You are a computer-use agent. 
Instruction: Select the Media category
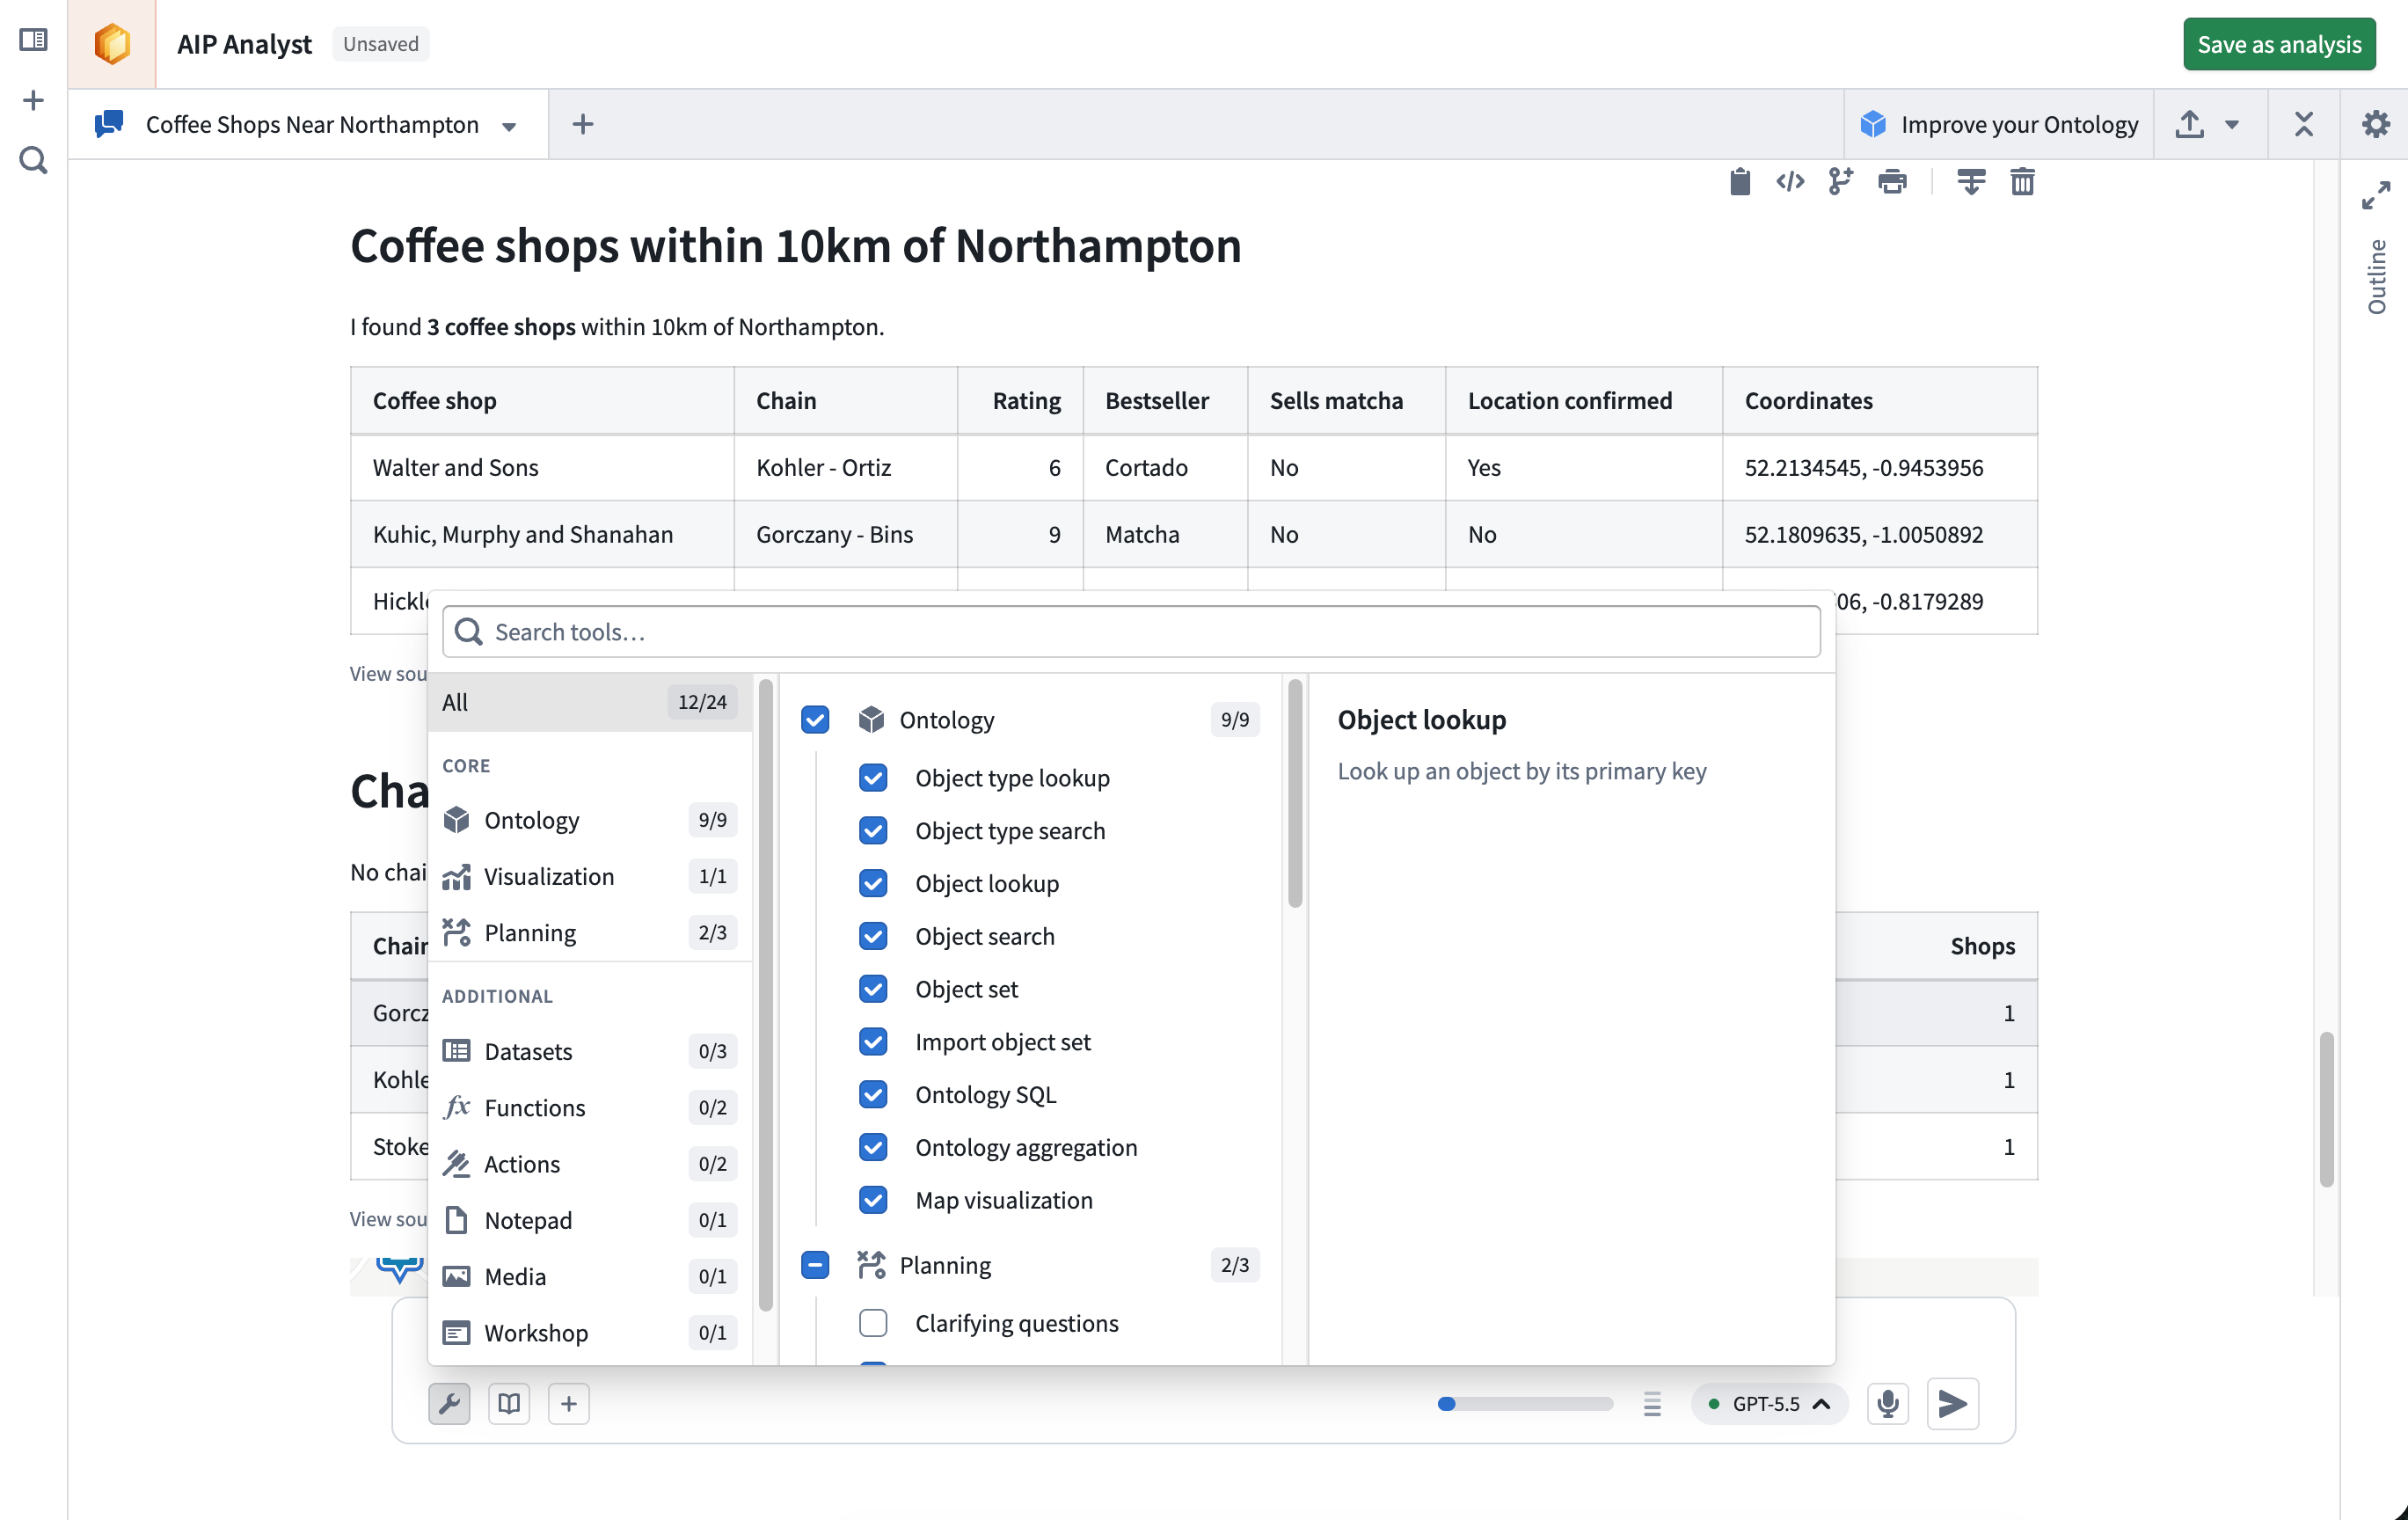click(590, 1277)
